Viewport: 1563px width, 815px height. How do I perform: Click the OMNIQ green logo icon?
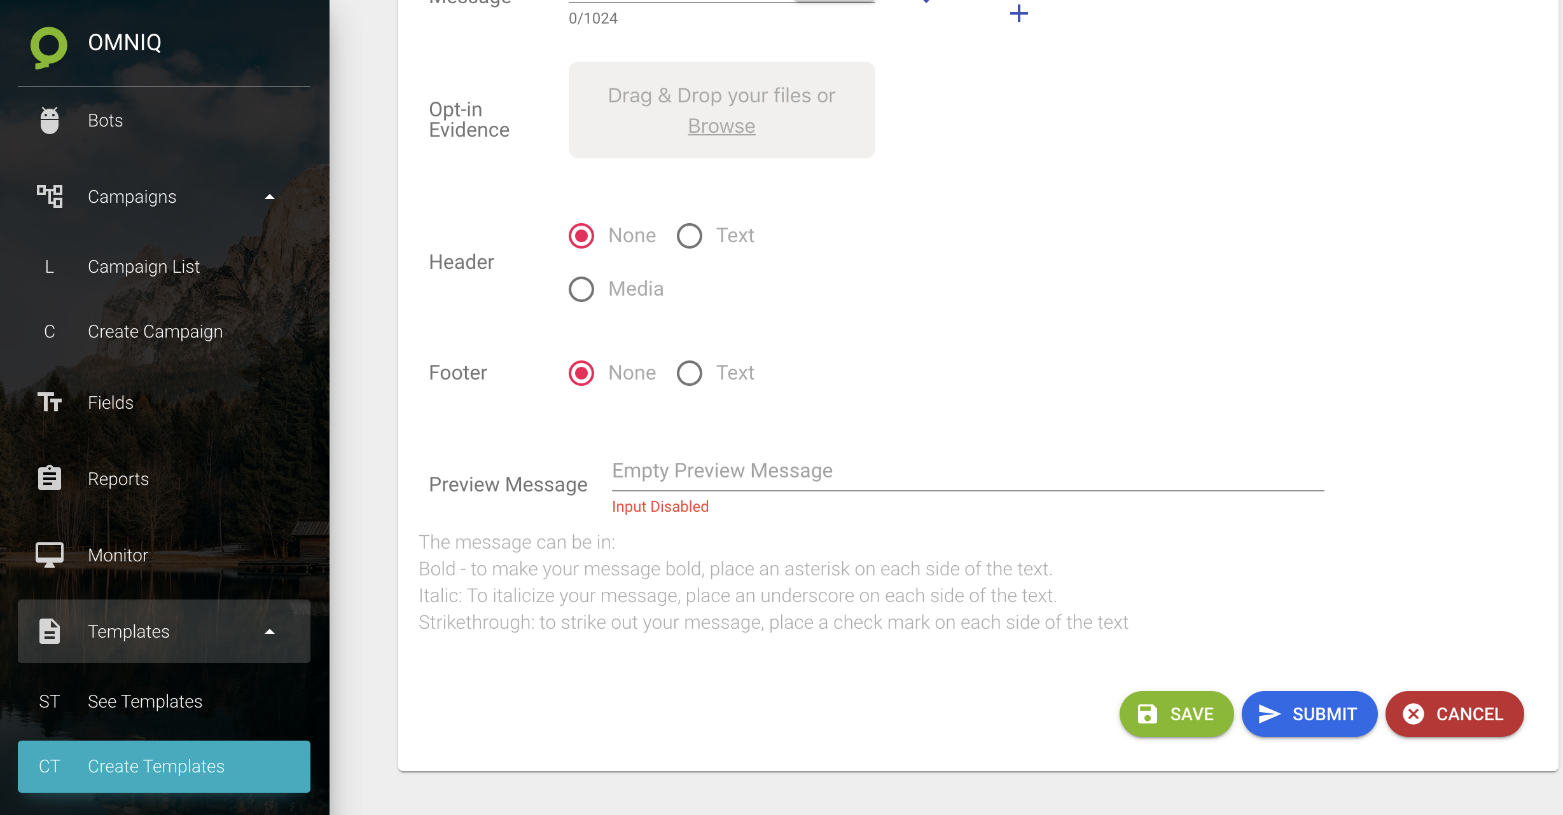pyautogui.click(x=48, y=46)
